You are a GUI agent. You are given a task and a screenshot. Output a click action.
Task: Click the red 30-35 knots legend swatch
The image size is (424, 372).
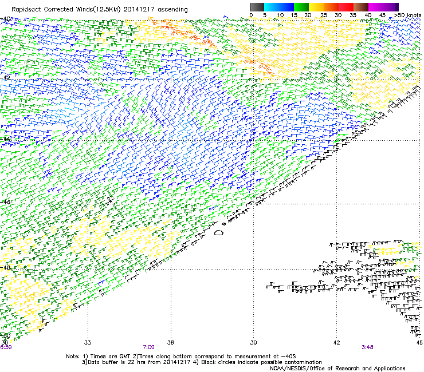tap(346, 7)
